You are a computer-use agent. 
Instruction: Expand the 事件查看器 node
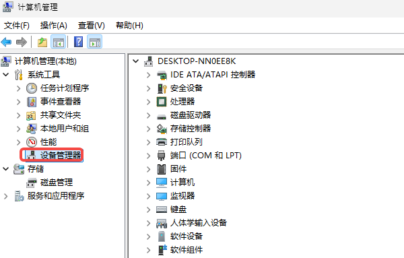(19, 102)
